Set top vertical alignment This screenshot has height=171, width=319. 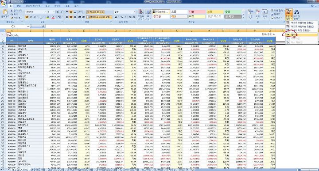[67, 12]
